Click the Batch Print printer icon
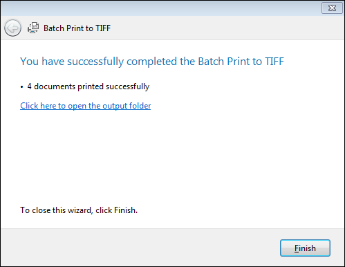 point(33,28)
